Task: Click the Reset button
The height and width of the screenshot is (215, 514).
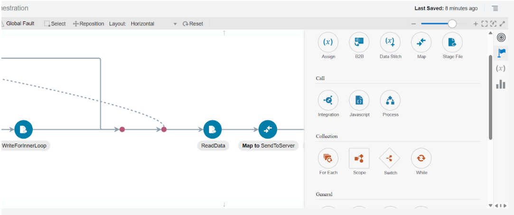Action: pos(193,24)
